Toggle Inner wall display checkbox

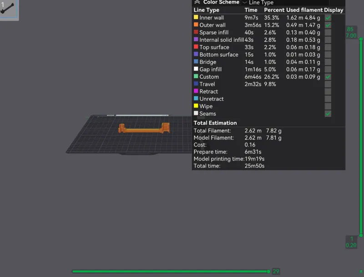[328, 18]
